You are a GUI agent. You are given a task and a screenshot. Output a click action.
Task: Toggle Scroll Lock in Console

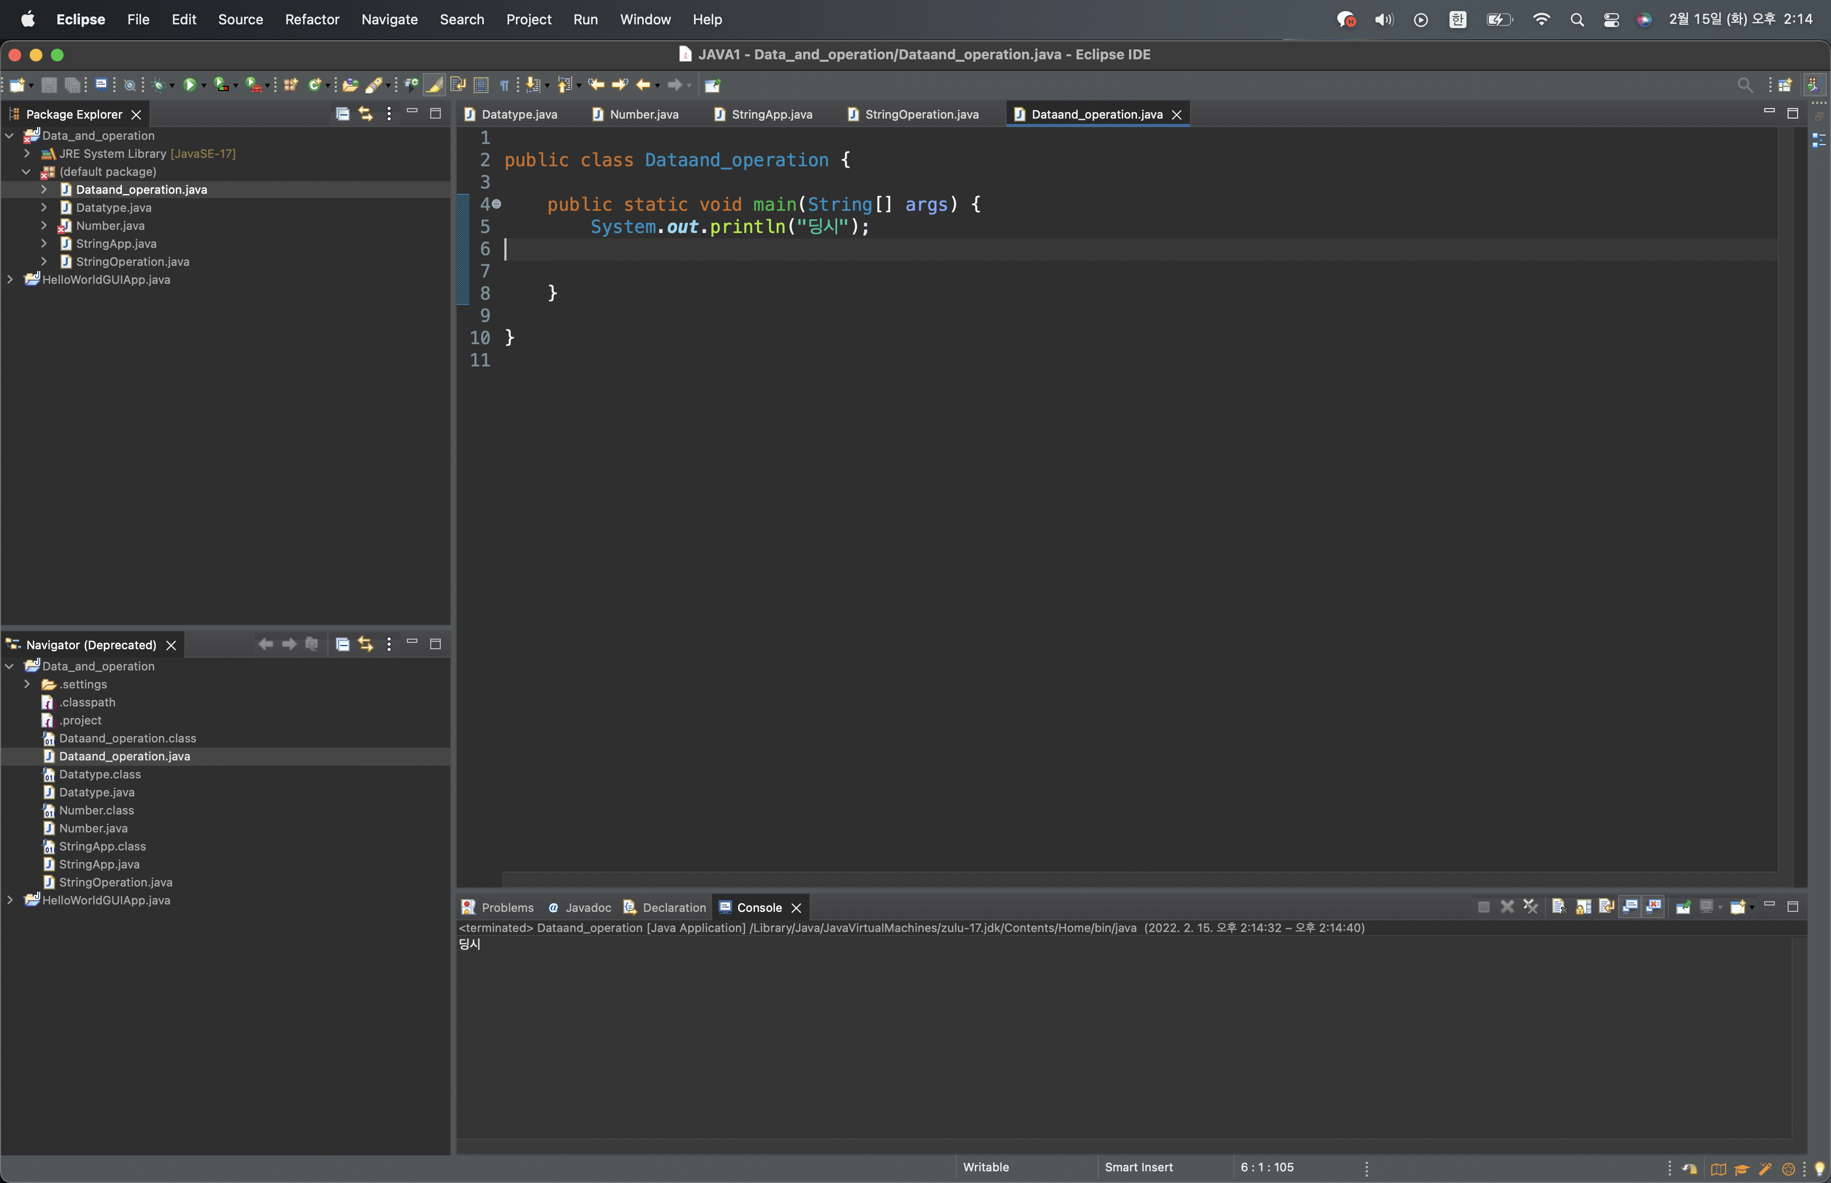click(x=1583, y=907)
